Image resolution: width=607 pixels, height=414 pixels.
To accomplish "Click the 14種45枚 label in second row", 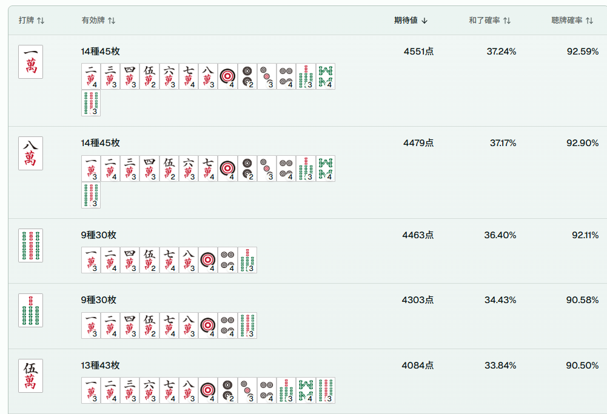I will [100, 143].
